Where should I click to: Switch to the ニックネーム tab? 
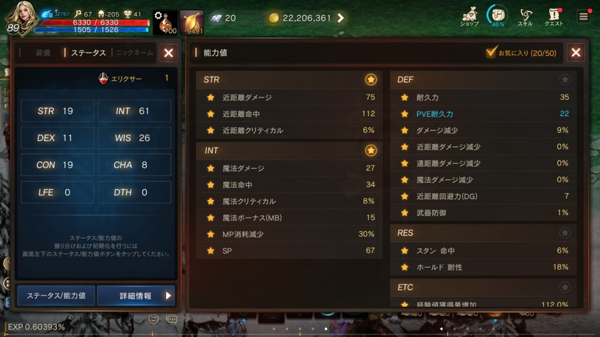click(x=134, y=52)
